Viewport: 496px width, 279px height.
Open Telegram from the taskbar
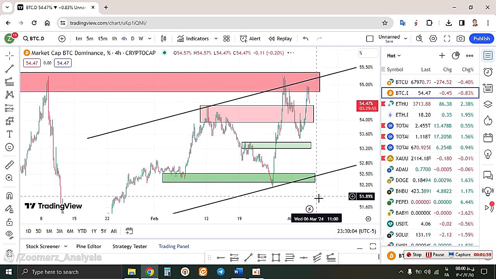coord(220,272)
